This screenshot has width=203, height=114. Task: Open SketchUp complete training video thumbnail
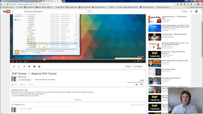click(x=155, y=46)
